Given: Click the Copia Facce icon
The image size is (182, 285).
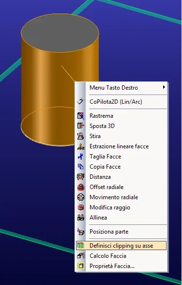Looking at the screenshot, I should coord(81,167).
